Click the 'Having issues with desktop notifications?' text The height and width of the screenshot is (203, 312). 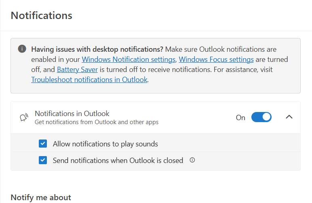click(97, 49)
